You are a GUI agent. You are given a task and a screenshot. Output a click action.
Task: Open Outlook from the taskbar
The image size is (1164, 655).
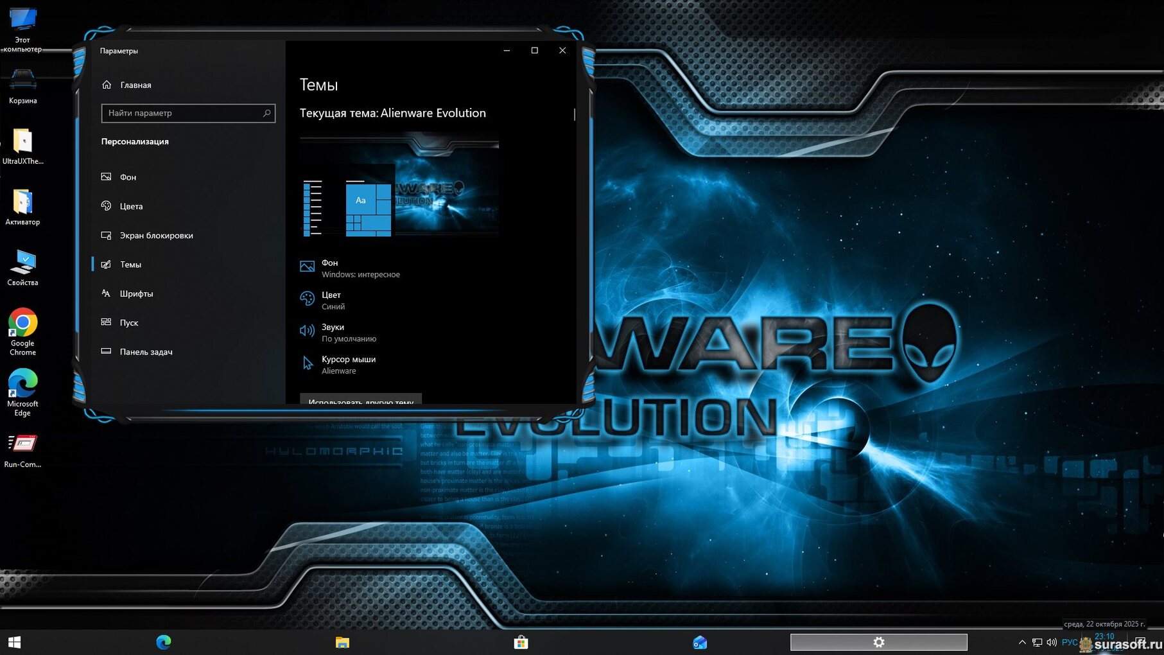(x=700, y=642)
